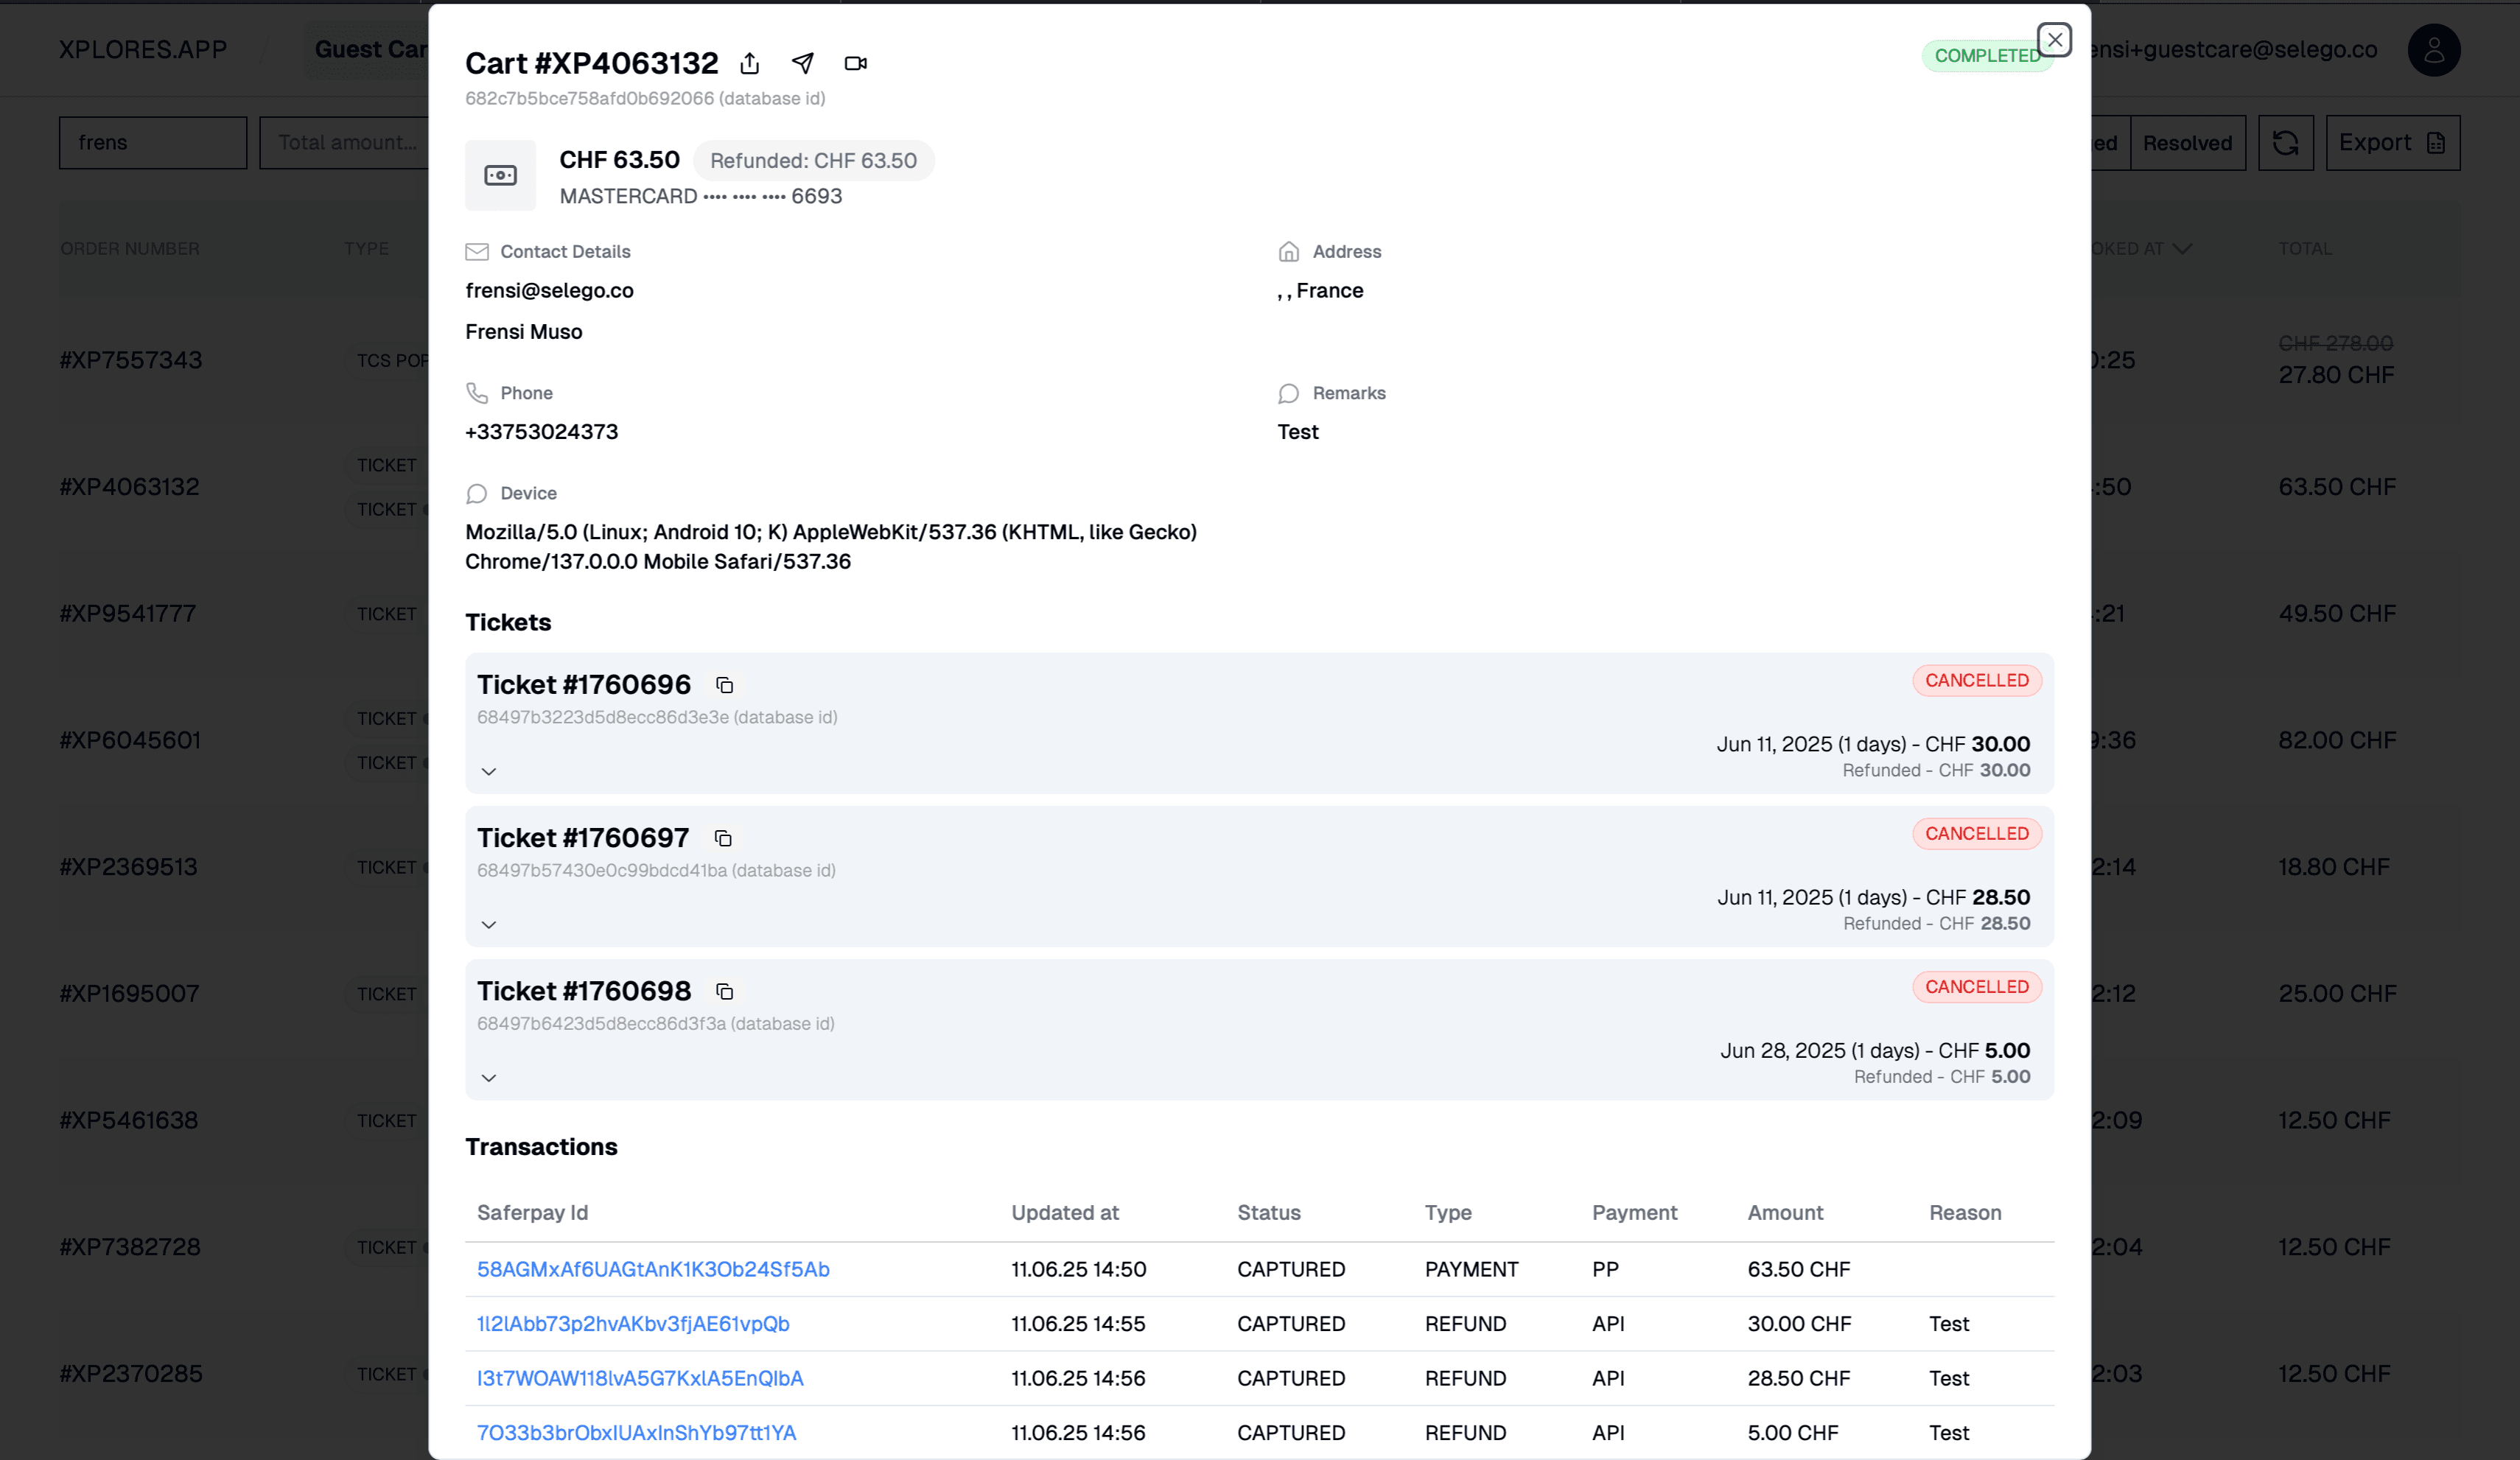2520x1460 pixels.
Task: Sort by the booked at column arrow
Action: click(x=2184, y=249)
